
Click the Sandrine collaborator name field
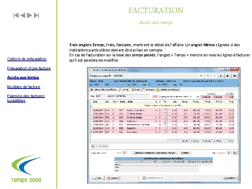click(128, 96)
